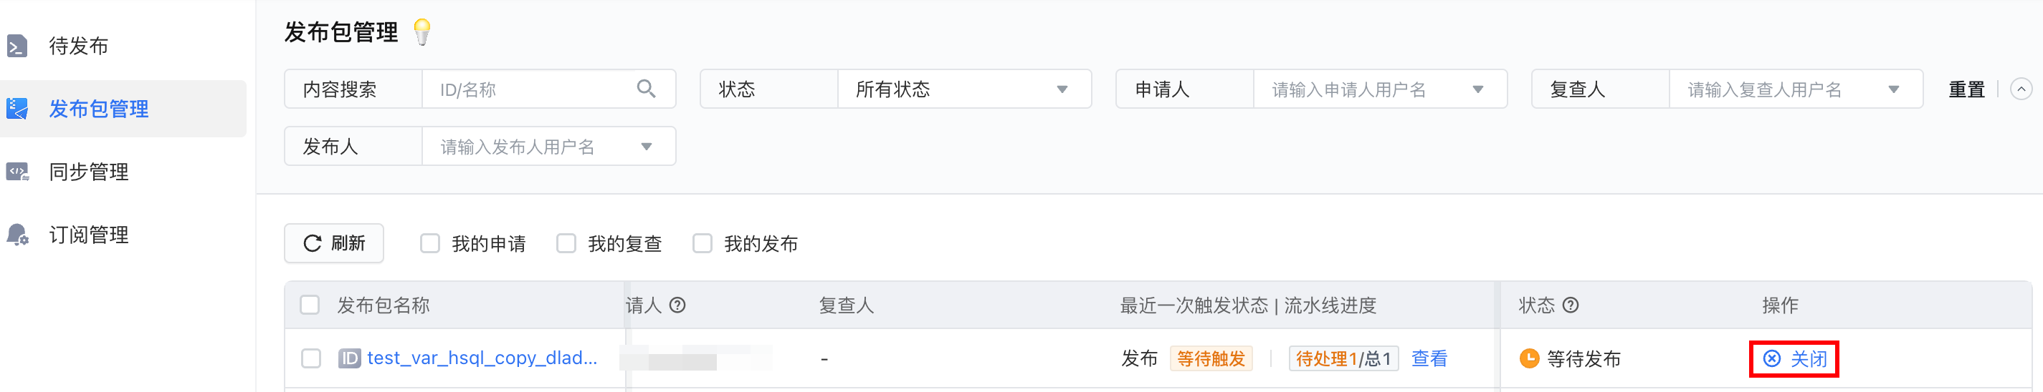Click the 刷新 refresh button

(334, 243)
